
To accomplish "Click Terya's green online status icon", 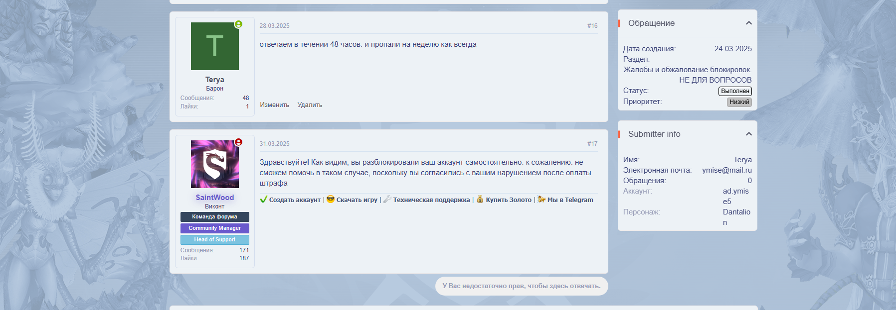I will (238, 24).
